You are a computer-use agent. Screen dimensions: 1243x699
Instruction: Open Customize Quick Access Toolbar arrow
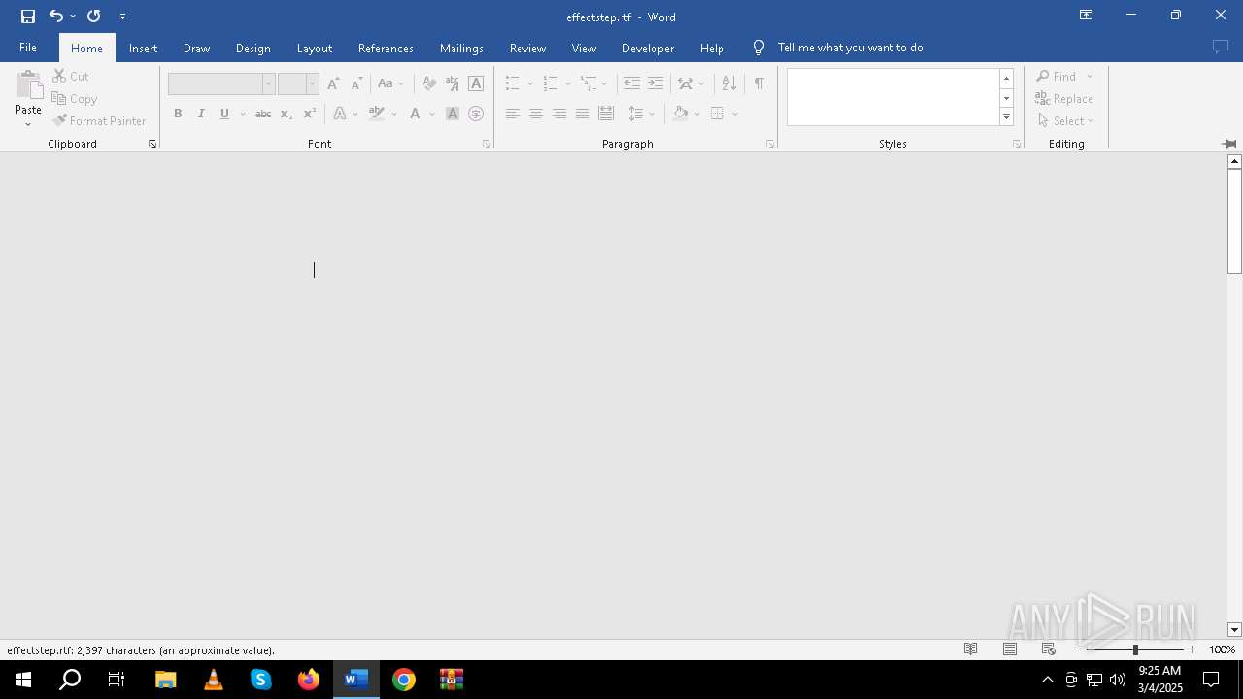tap(122, 17)
